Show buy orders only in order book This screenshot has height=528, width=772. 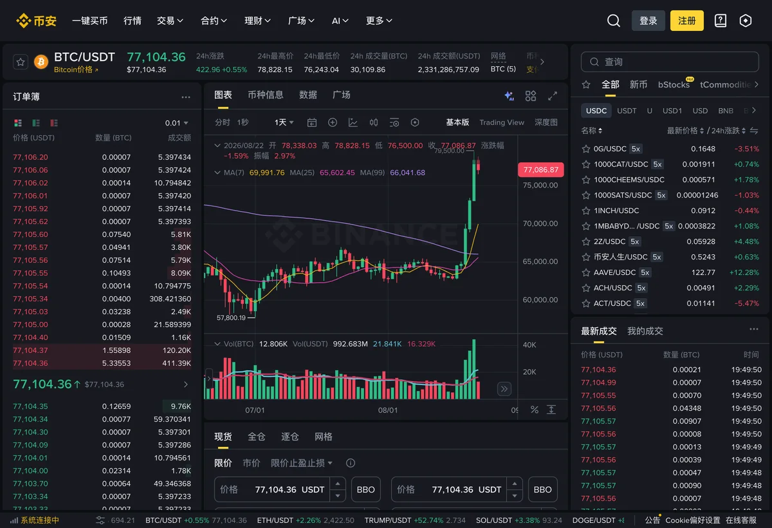tap(36, 123)
